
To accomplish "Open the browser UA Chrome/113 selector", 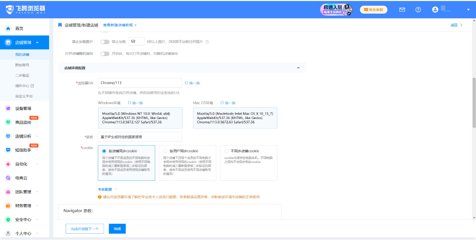I will (140, 83).
